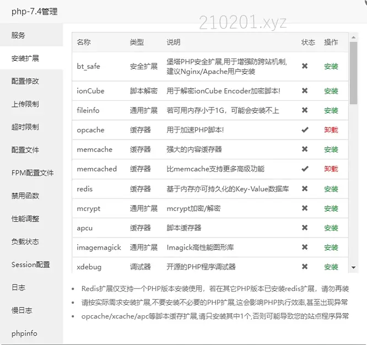Select the fileinfo name cell
367x345 pixels.
pos(88,110)
